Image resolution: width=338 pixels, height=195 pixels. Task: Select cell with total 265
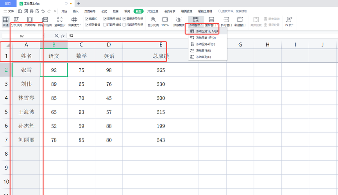(161, 70)
